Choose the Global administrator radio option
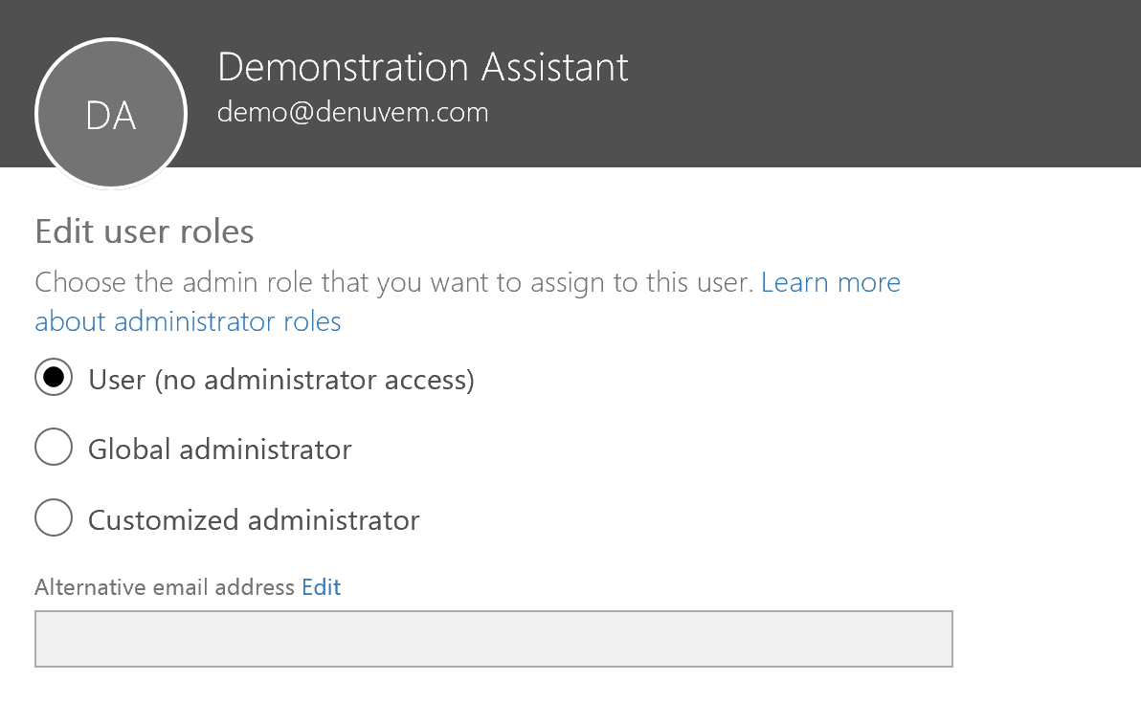This screenshot has width=1141, height=703. click(54, 447)
